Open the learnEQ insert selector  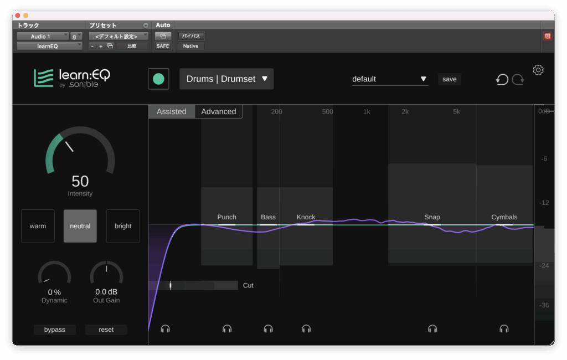click(x=49, y=46)
